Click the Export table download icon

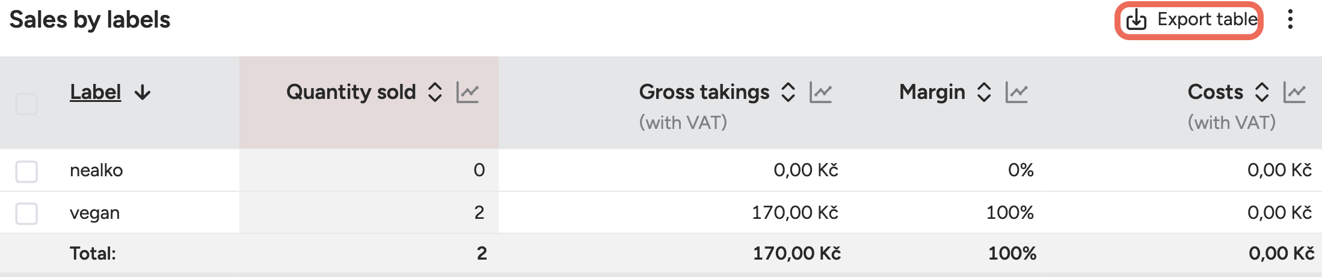1136,20
